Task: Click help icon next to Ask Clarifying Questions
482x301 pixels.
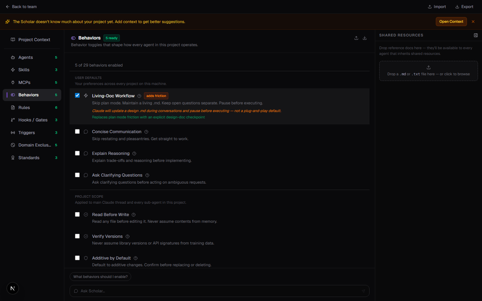Action: coord(147,175)
